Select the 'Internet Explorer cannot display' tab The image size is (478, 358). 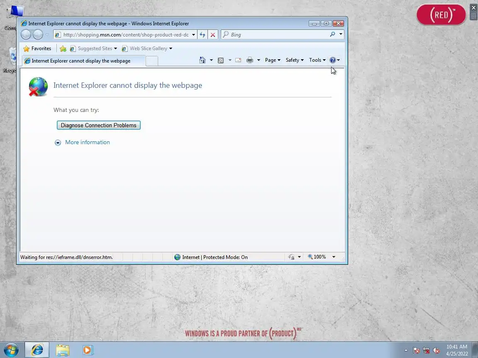pyautogui.click(x=83, y=61)
